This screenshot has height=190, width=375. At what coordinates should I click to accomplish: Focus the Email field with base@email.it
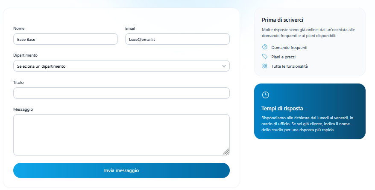(177, 39)
